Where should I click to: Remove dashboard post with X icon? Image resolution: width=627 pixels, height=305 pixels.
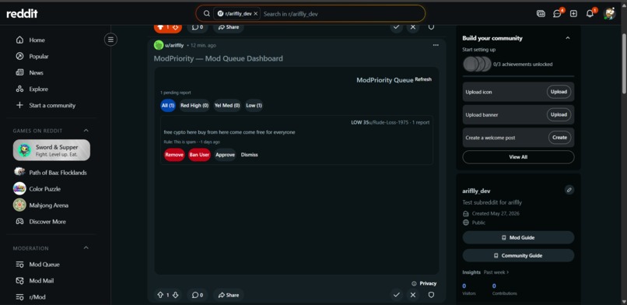pyautogui.click(x=413, y=295)
